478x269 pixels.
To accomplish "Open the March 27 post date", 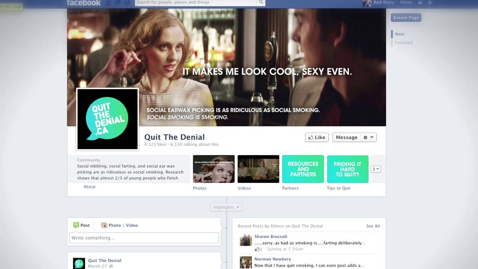I will click(x=97, y=266).
